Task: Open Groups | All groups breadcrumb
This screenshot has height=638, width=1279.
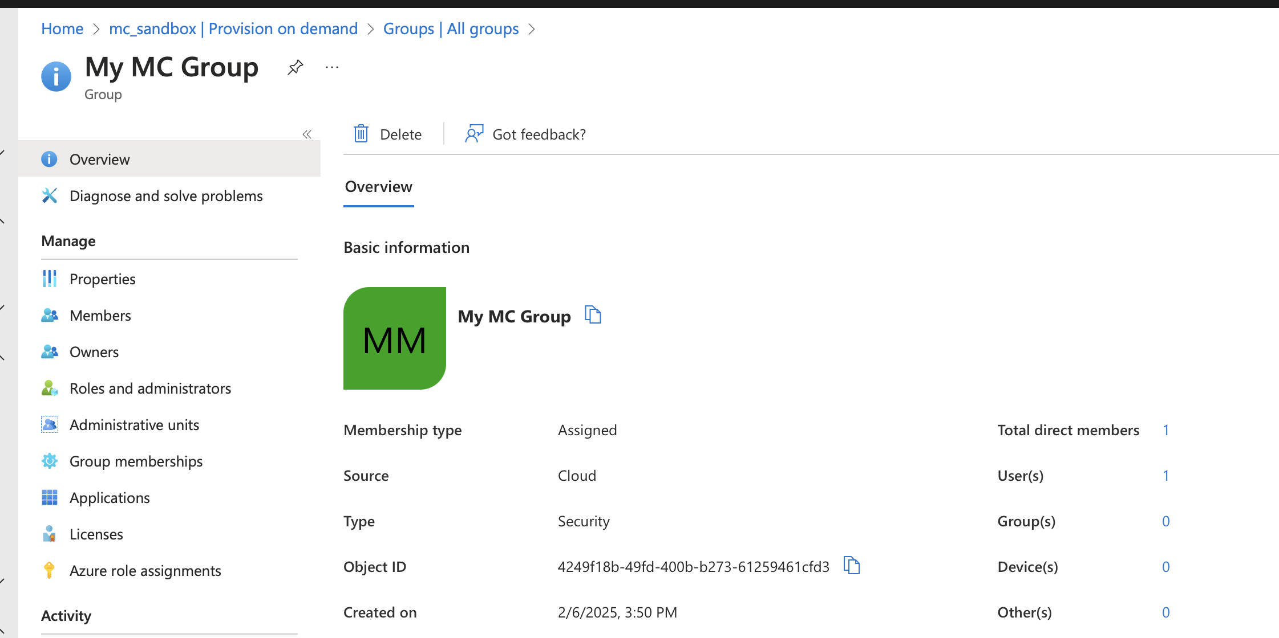Action: click(451, 28)
